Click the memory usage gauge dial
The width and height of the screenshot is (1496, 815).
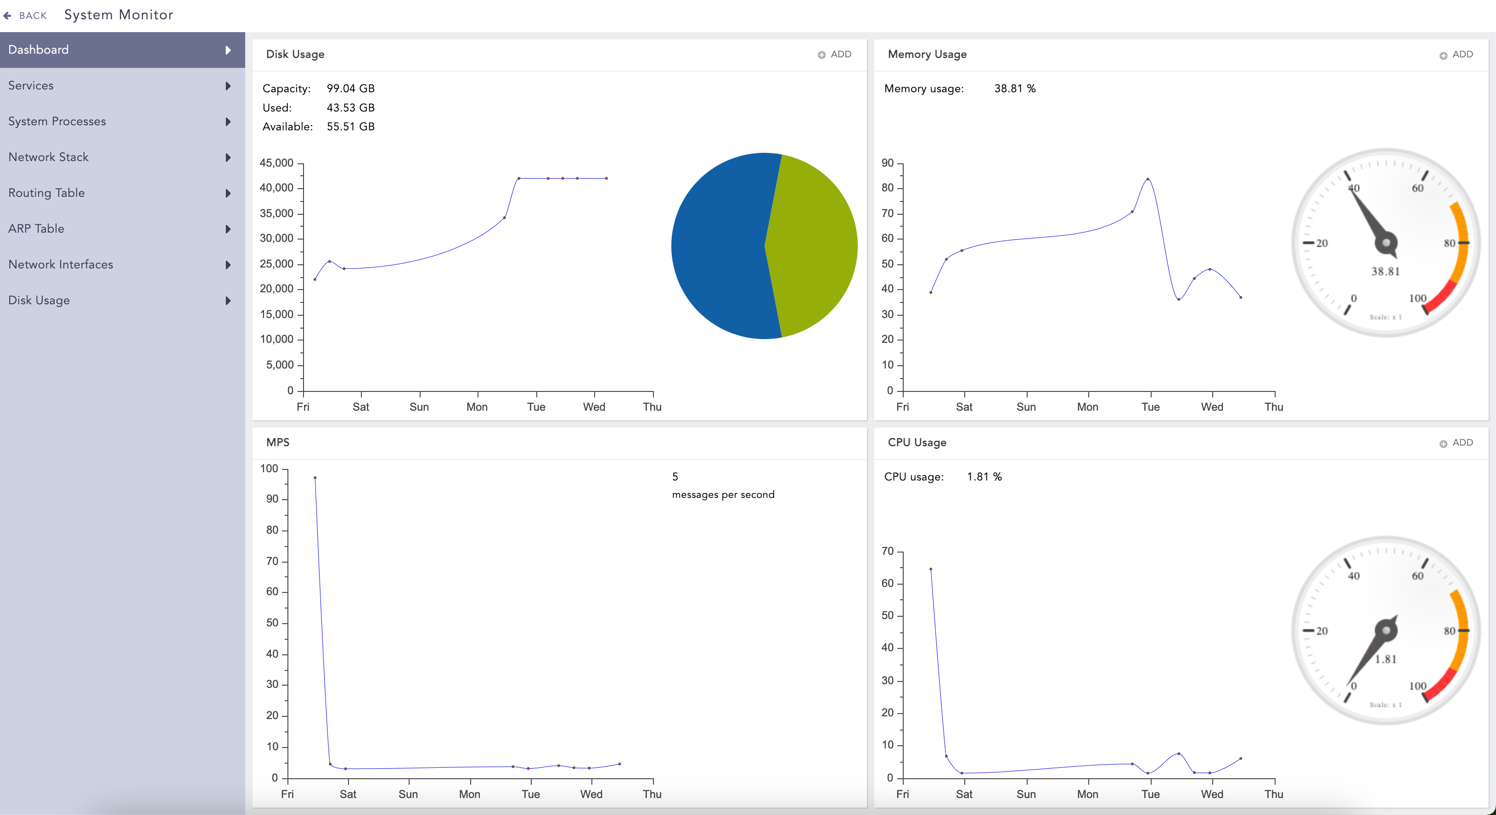click(1386, 244)
